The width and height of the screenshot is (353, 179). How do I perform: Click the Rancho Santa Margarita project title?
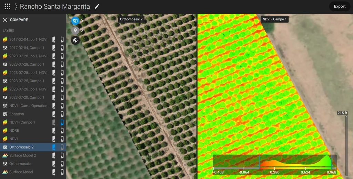(55, 7)
